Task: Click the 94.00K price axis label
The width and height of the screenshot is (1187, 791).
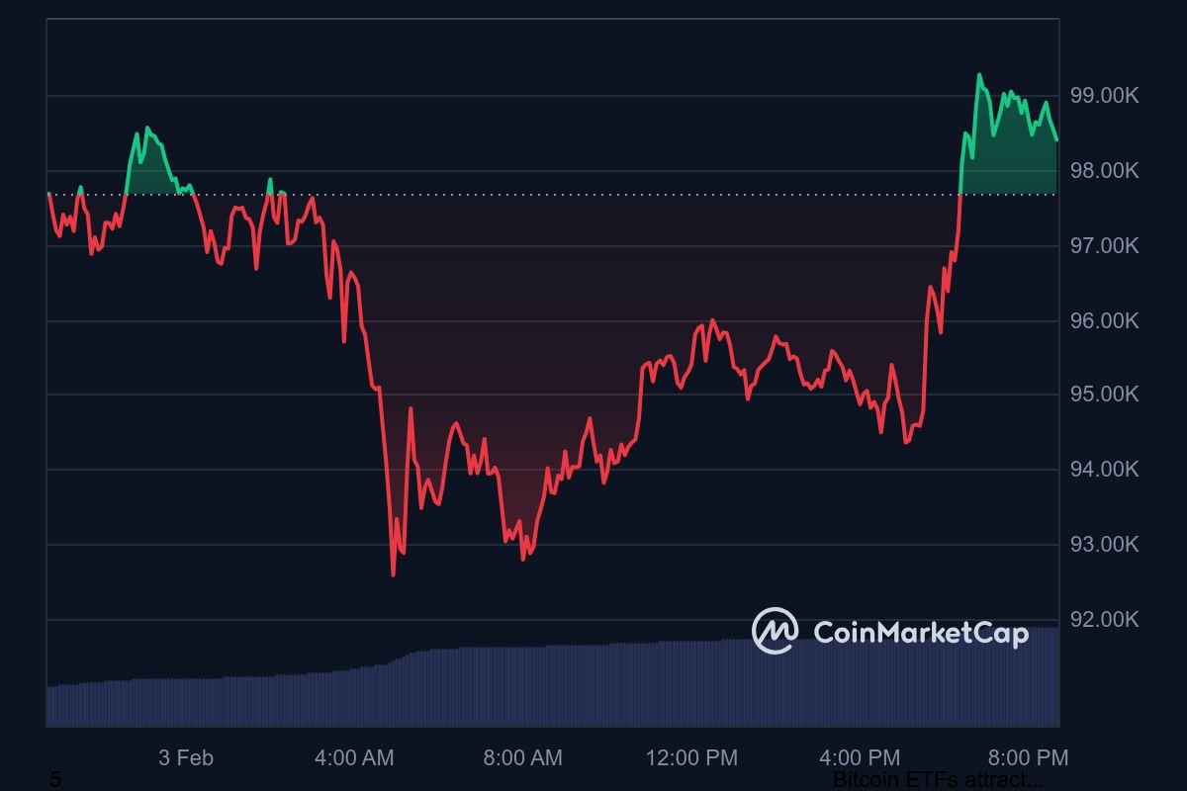Action: point(1104,470)
